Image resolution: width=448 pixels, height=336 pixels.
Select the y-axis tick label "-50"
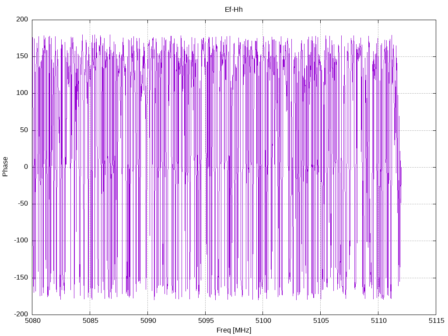23,203
